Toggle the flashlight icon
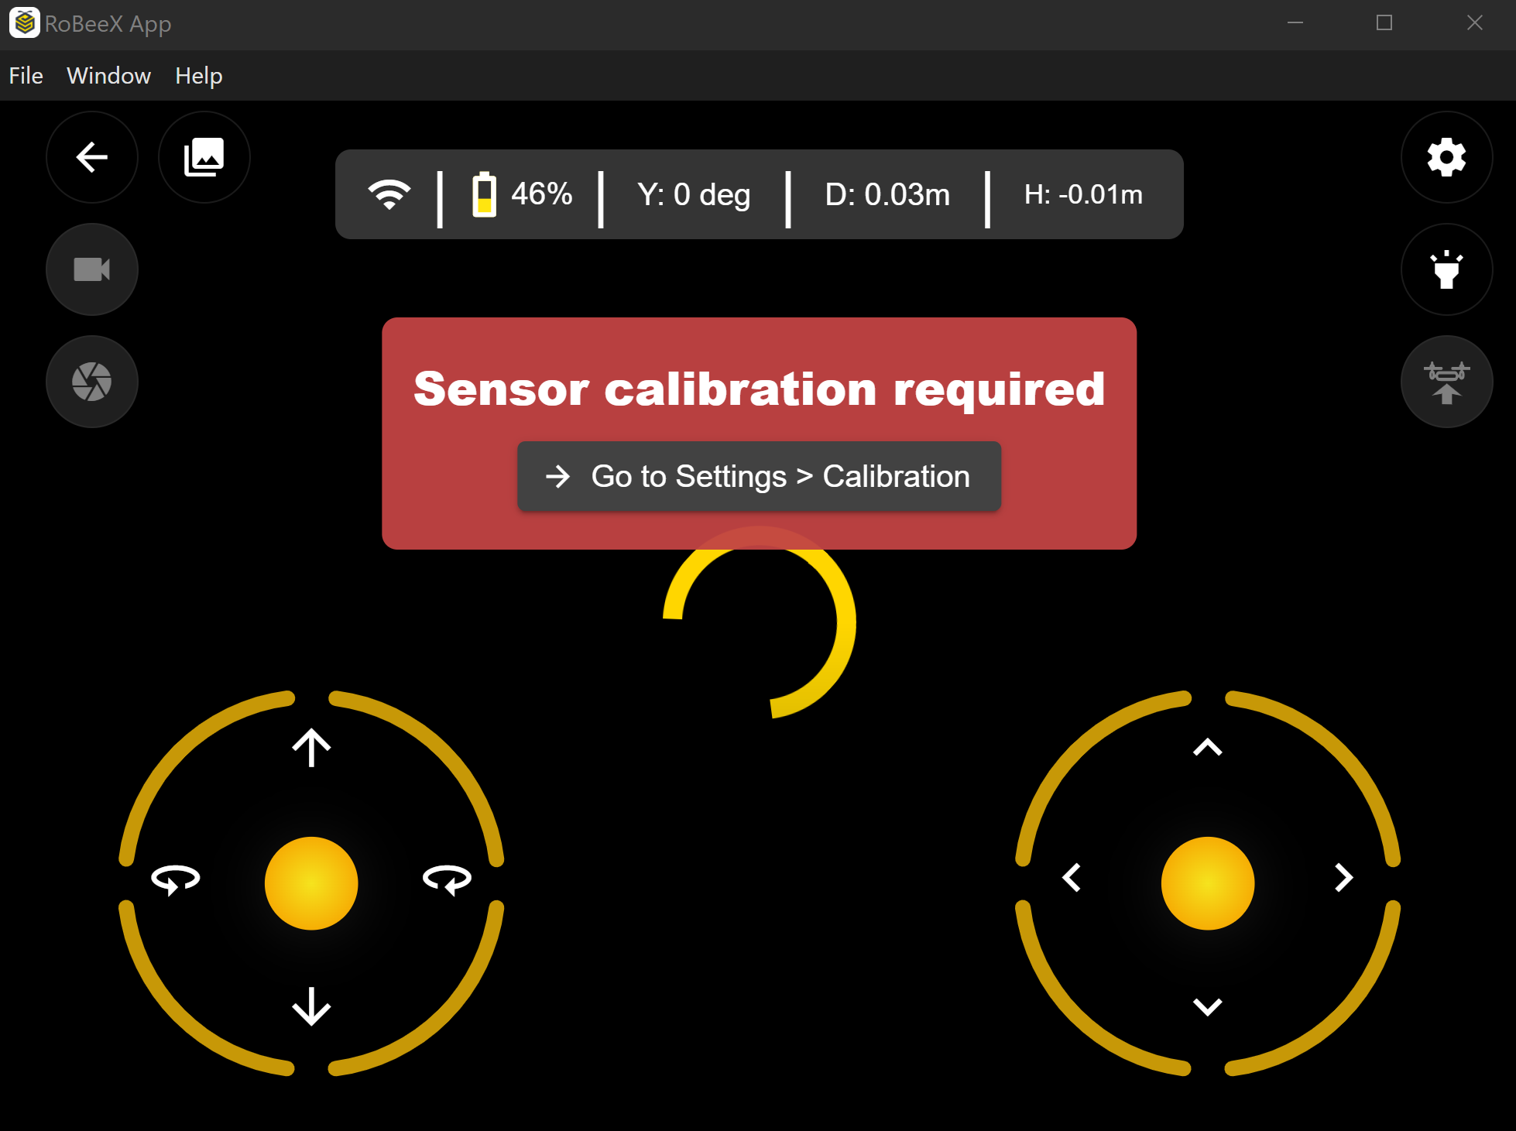This screenshot has width=1516, height=1131. point(1446,269)
